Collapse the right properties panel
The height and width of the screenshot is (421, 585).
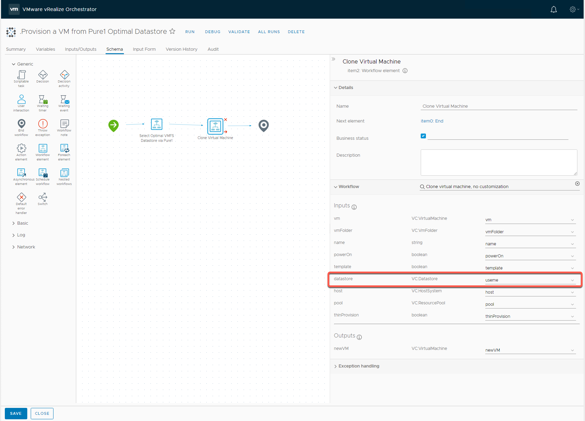click(333, 59)
